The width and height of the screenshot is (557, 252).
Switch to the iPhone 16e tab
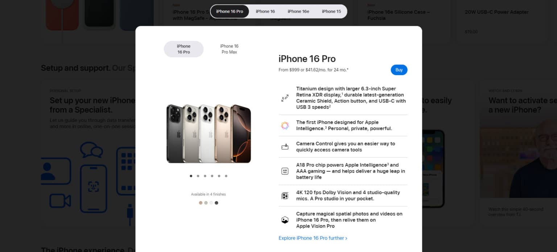pyautogui.click(x=298, y=11)
